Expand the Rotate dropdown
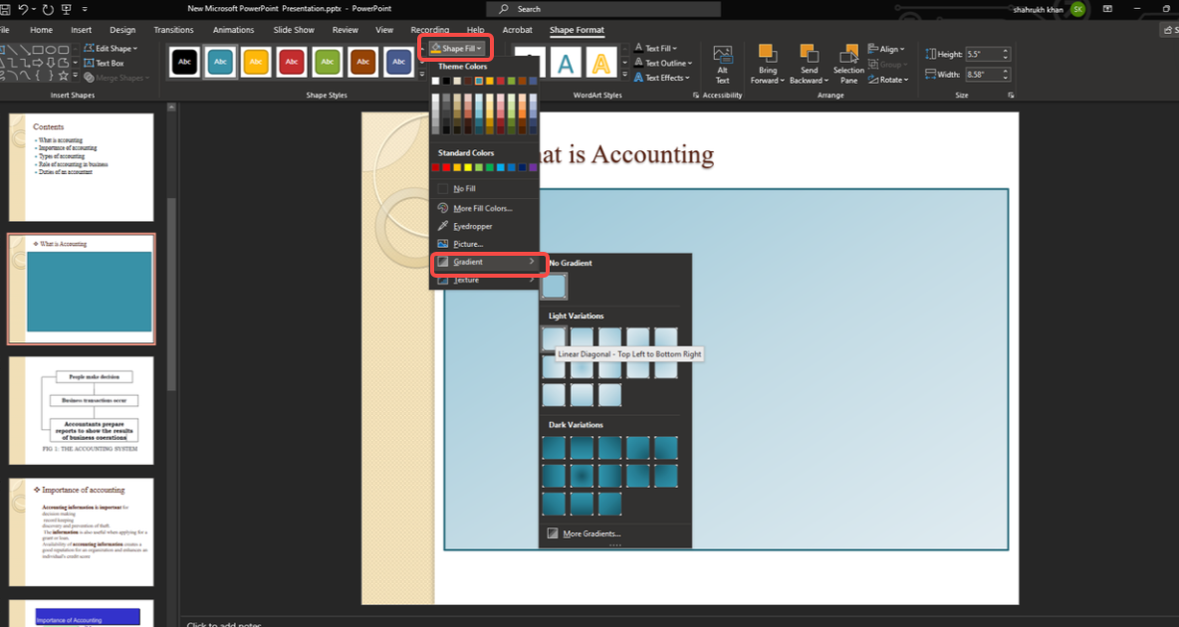 point(892,80)
